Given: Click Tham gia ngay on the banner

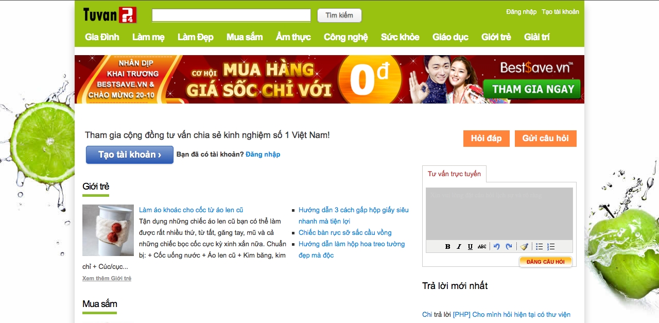Looking at the screenshot, I should [x=532, y=89].
